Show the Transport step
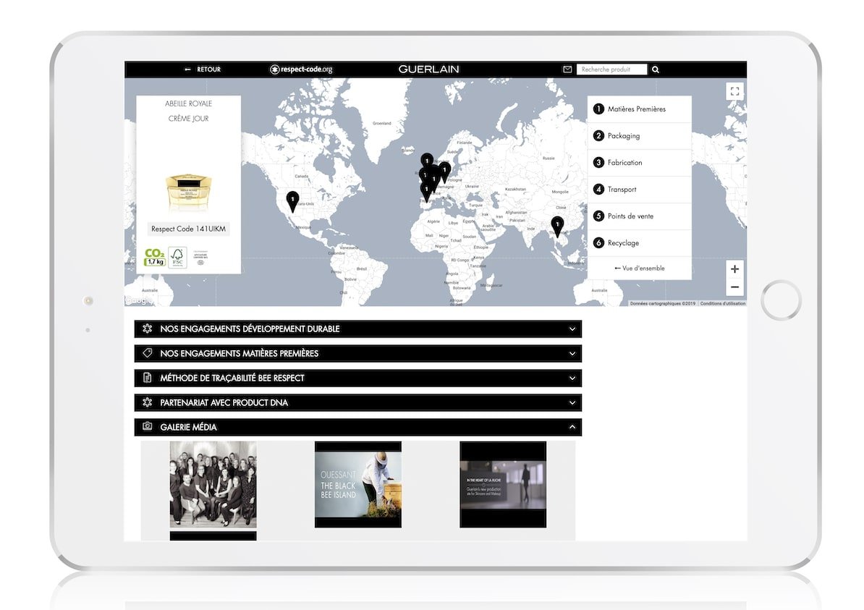Screen dimensions: 864x610 click(639, 190)
